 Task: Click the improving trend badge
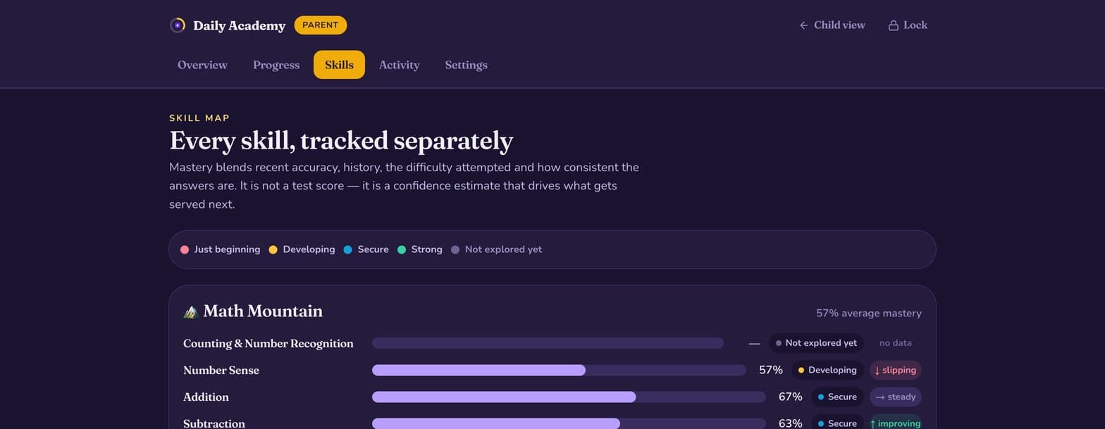(895, 423)
